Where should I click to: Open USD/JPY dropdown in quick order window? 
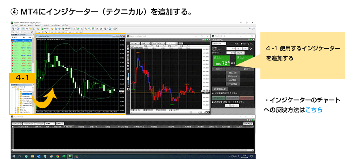(x=219, y=44)
